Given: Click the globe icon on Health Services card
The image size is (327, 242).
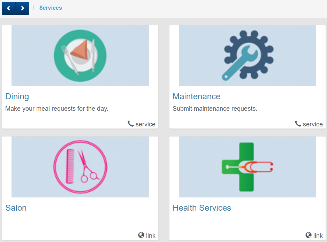Looking at the screenshot, I should [x=309, y=235].
